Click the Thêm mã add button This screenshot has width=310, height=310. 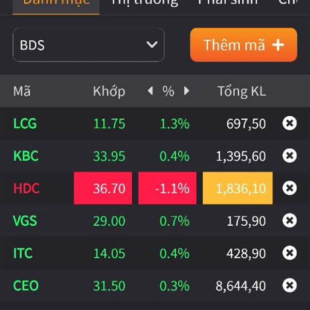pyautogui.click(x=243, y=45)
